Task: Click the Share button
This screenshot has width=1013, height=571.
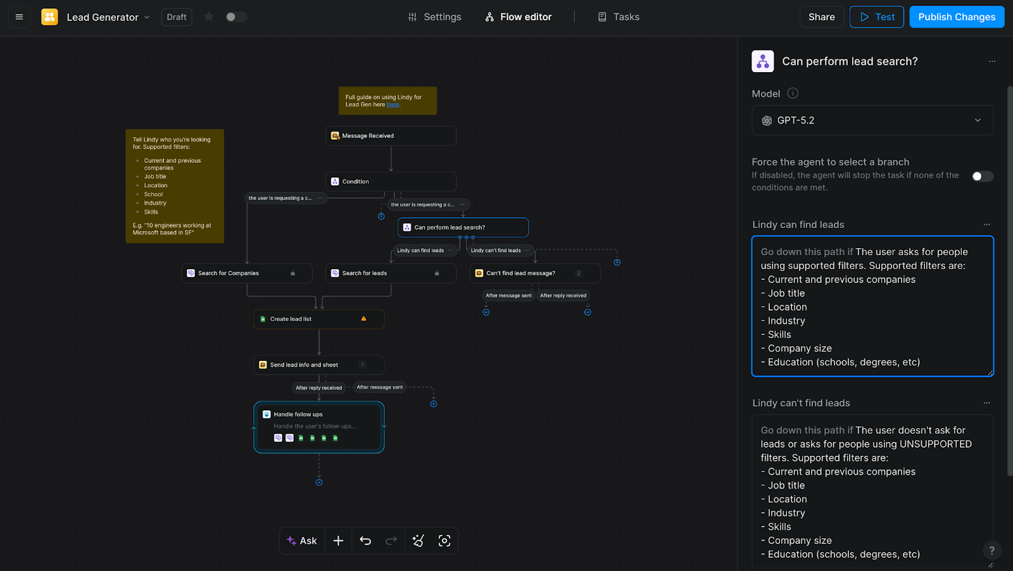Action: click(821, 17)
